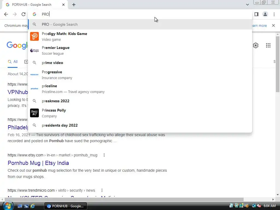Click the Progressive logo icon

coord(34,75)
